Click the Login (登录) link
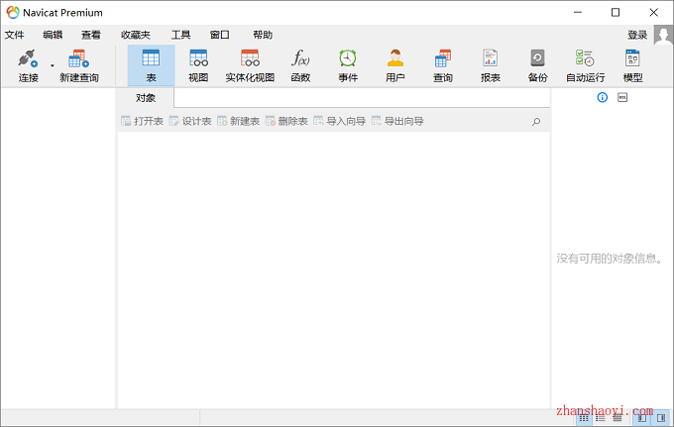Viewport: 674px width, 427px height. click(x=637, y=35)
